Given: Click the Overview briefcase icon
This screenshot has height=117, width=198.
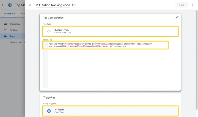Looking at the screenshot, I should [x=5, y=24].
